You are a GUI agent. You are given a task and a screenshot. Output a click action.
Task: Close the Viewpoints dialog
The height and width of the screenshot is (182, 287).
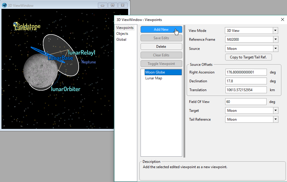point(283,19)
